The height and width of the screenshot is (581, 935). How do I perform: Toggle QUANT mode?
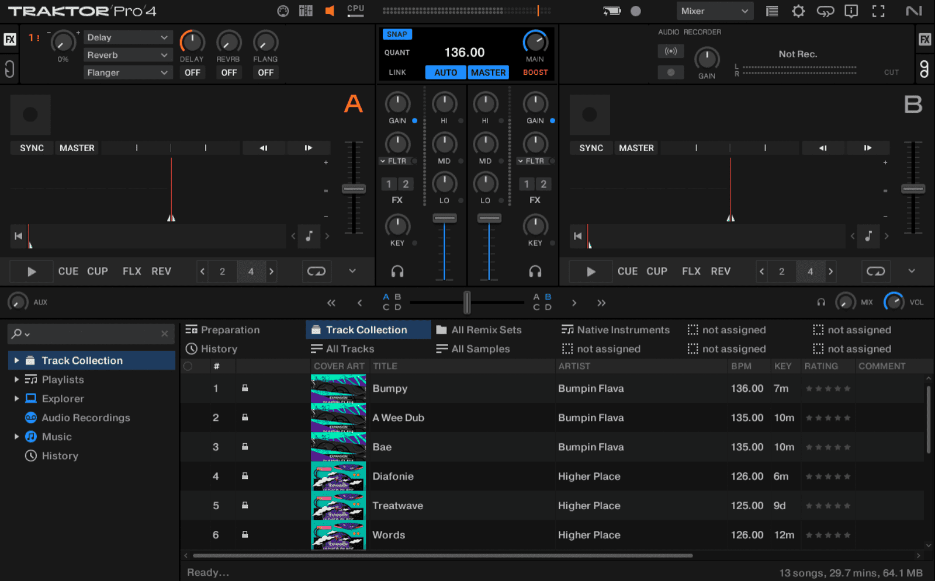[397, 53]
